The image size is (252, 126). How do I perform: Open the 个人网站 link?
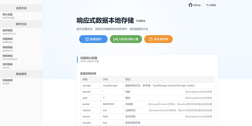[x=211, y=5]
